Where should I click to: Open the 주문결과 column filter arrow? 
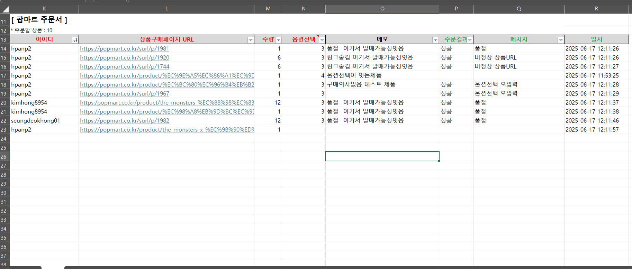coord(470,40)
